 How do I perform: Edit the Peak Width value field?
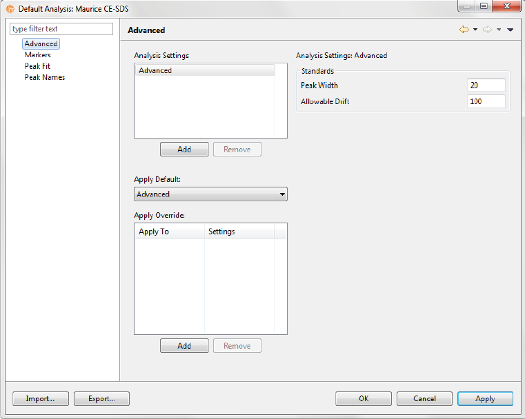tap(486, 85)
